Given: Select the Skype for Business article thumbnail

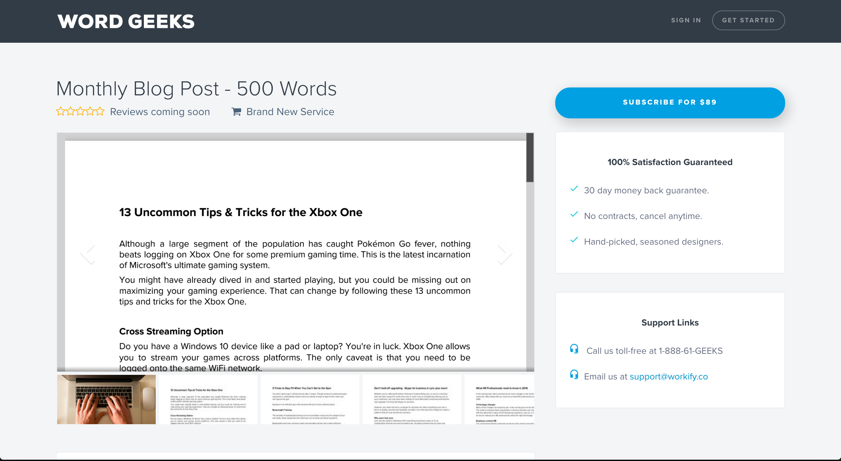Looking at the screenshot, I should (x=412, y=399).
